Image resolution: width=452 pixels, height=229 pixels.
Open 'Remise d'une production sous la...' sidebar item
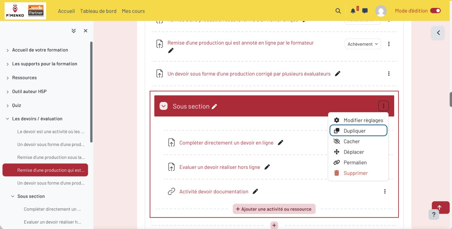click(51, 157)
